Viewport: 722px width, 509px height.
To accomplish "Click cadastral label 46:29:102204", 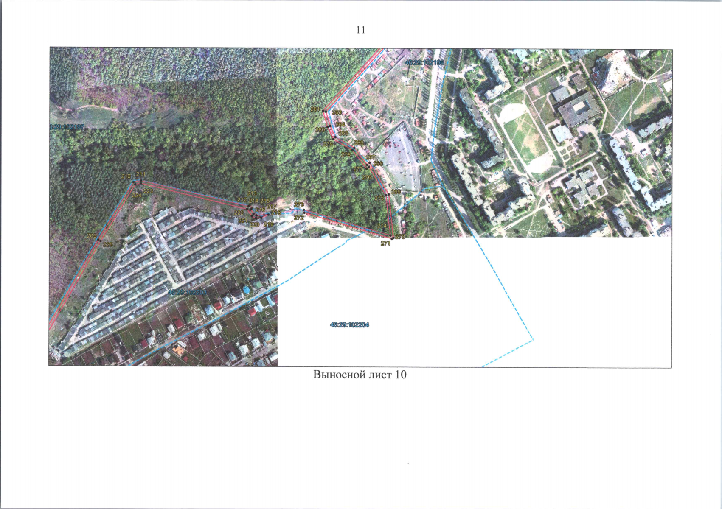I will tap(349, 325).
